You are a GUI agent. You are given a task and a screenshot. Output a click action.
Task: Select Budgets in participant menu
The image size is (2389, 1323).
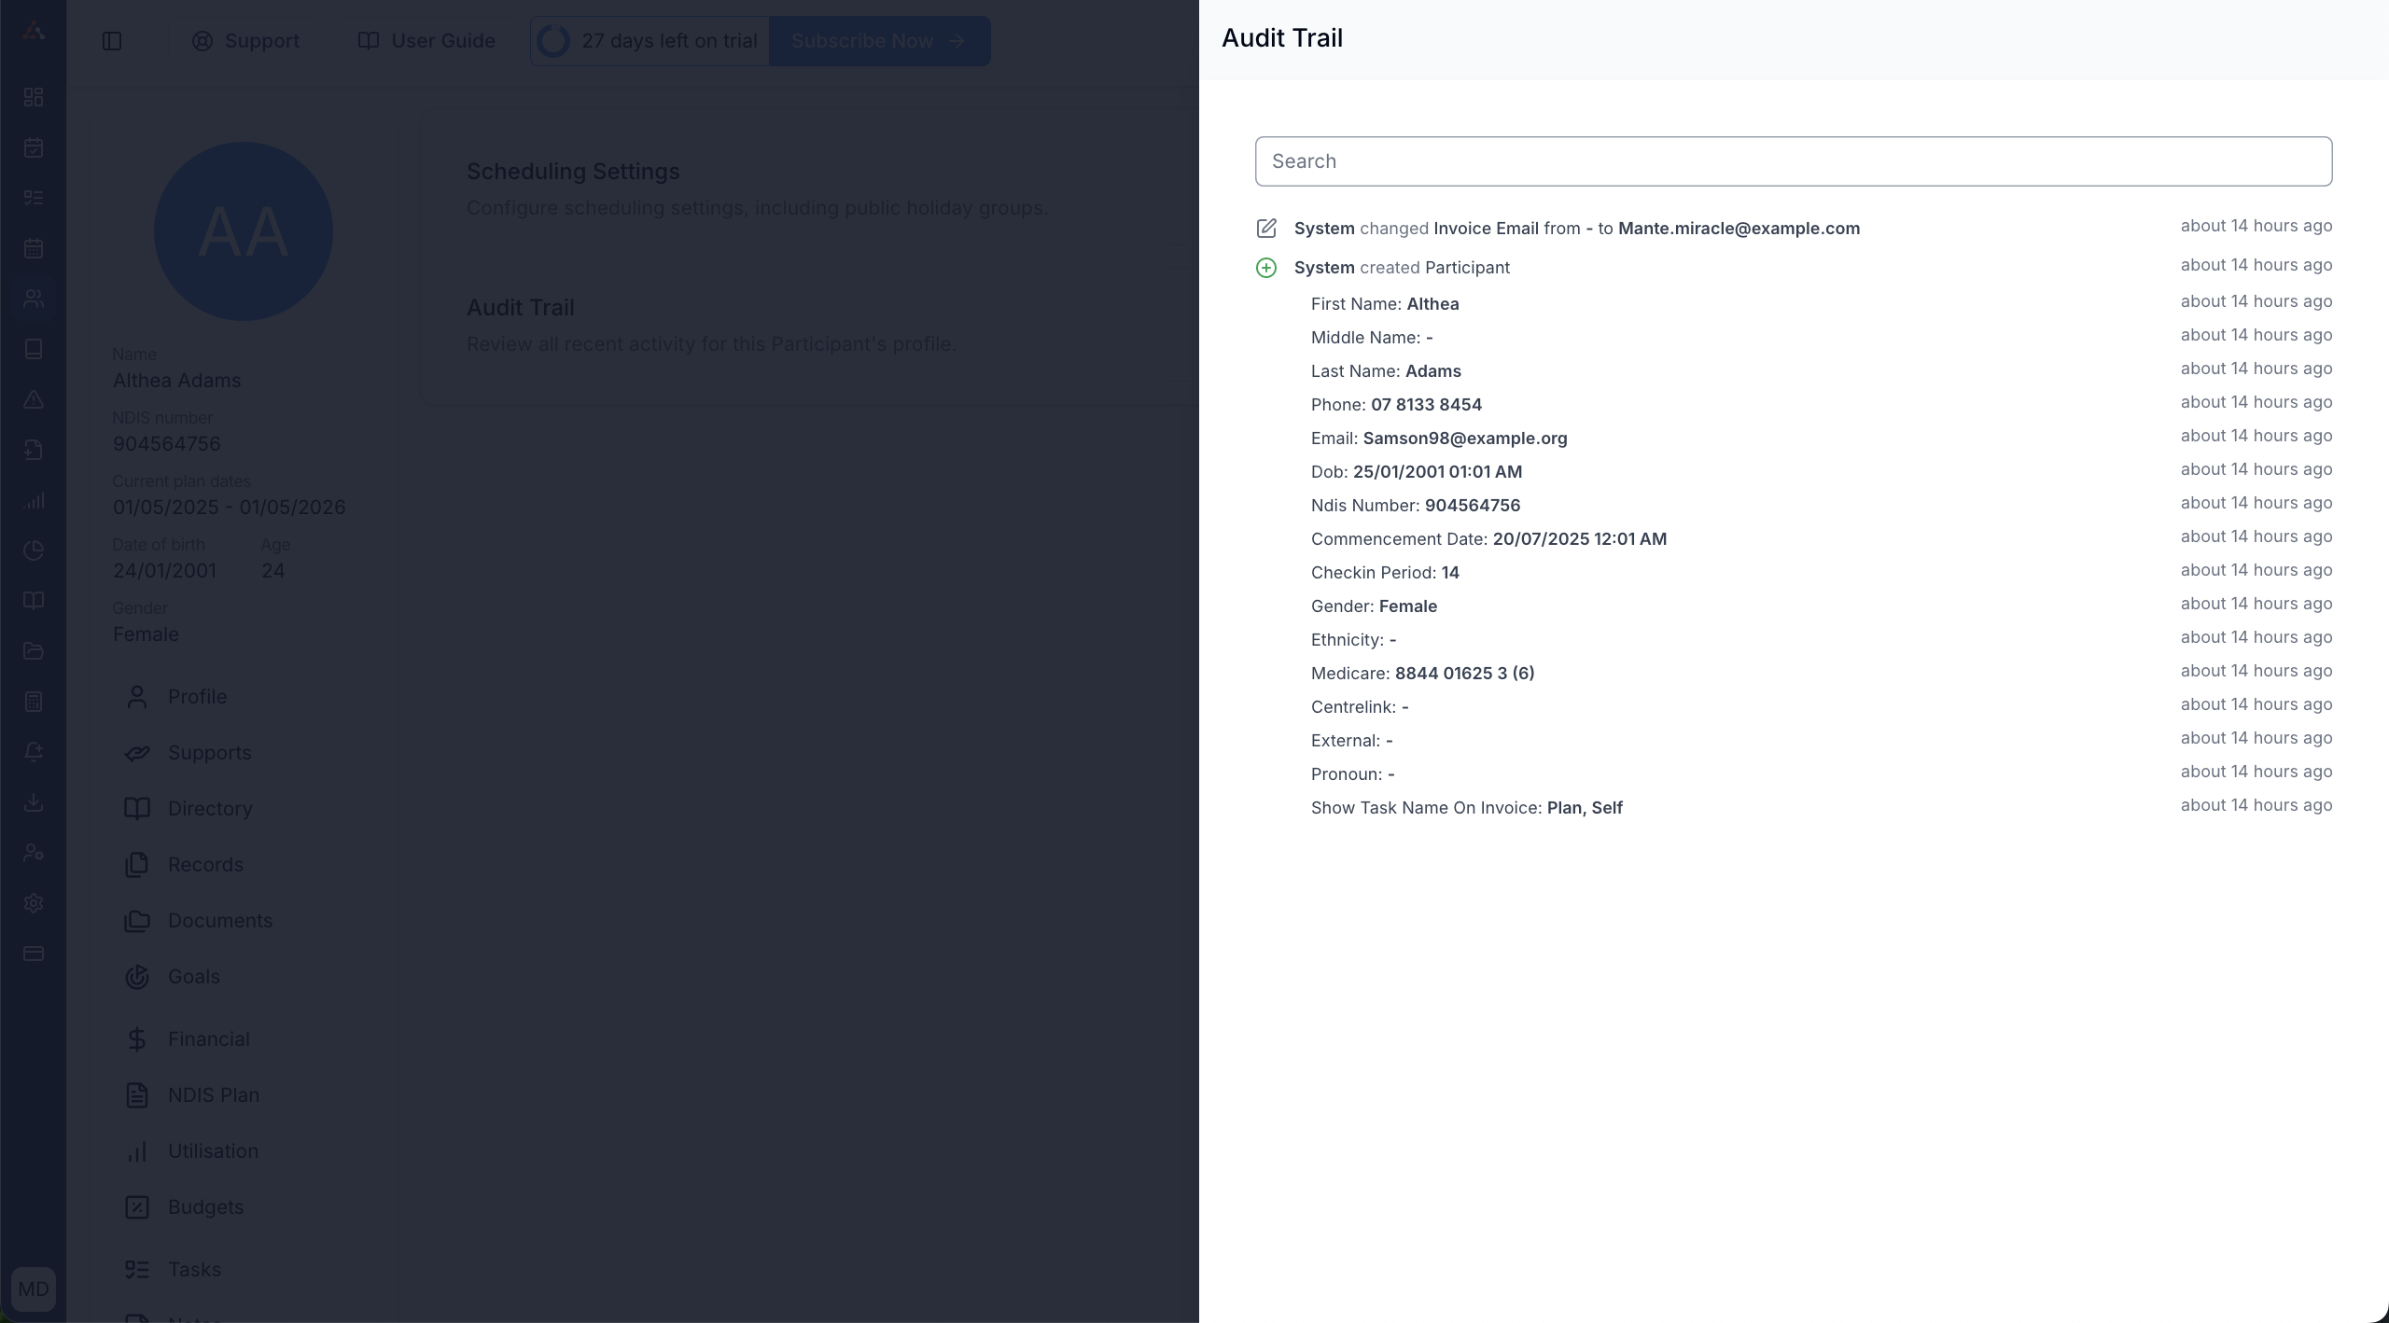click(205, 1207)
